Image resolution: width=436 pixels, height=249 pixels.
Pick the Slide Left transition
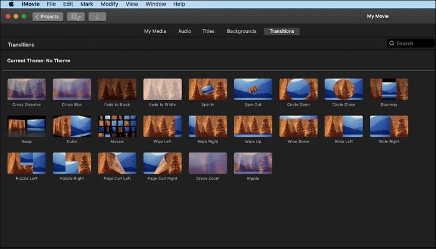344,126
